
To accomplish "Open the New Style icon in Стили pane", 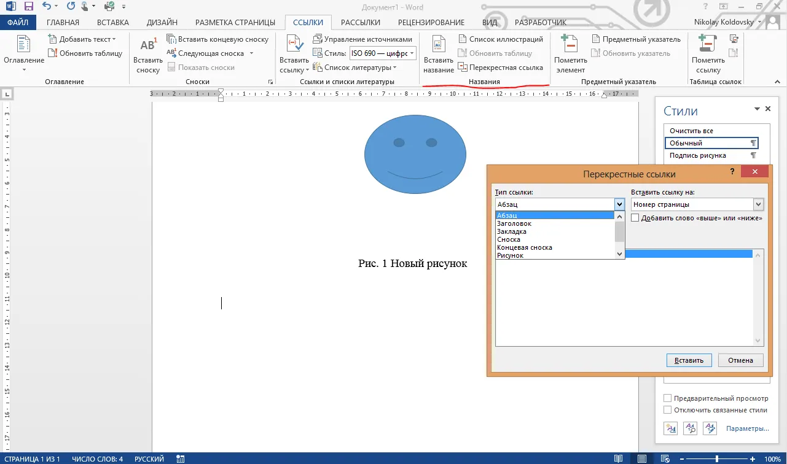I will click(670, 428).
